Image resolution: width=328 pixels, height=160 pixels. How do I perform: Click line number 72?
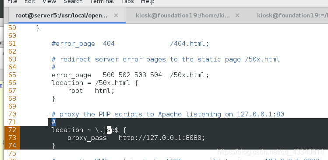[x=12, y=130]
